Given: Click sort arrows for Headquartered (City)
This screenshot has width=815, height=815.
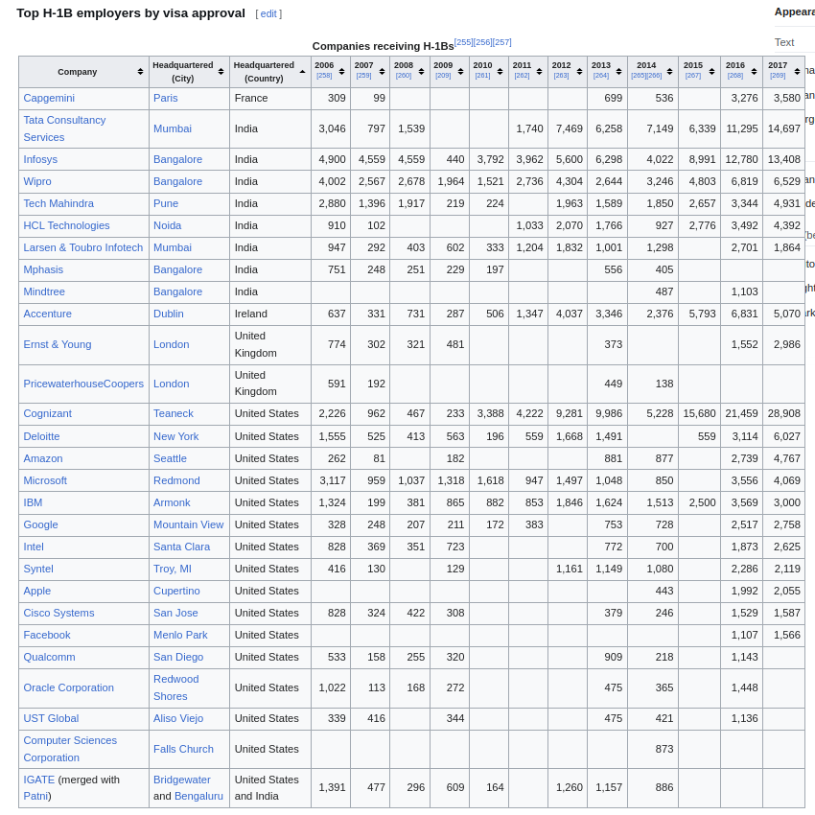Looking at the screenshot, I should coord(221,72).
